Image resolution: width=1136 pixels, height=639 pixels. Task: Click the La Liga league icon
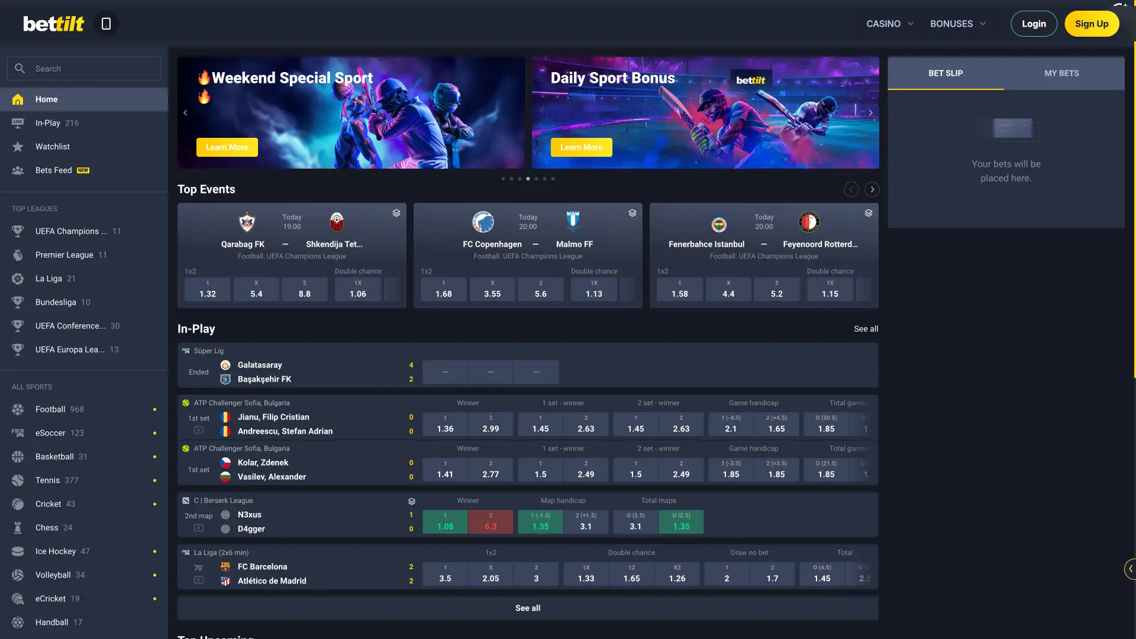(18, 279)
